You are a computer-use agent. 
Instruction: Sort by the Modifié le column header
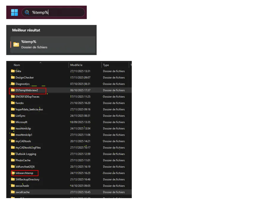click(x=76, y=65)
